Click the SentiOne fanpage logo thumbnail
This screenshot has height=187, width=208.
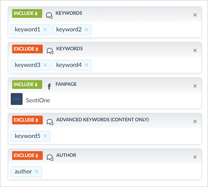click(x=17, y=99)
